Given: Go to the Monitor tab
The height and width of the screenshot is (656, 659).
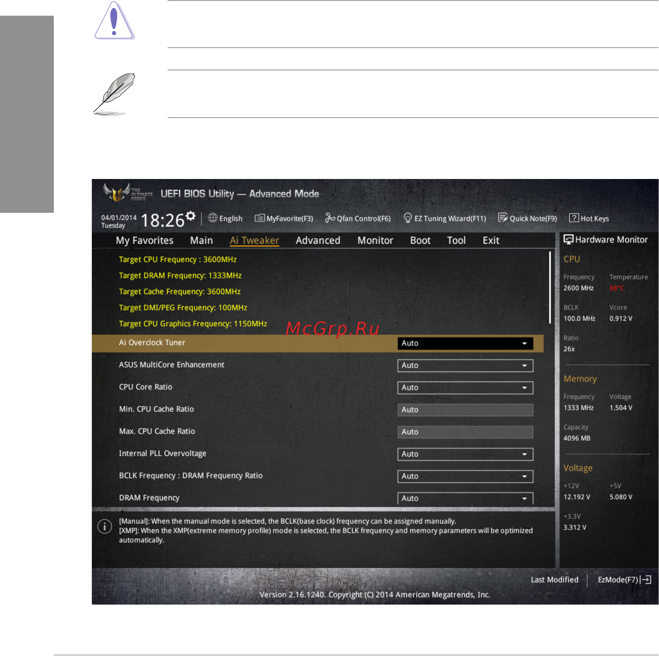Looking at the screenshot, I should pos(375,240).
